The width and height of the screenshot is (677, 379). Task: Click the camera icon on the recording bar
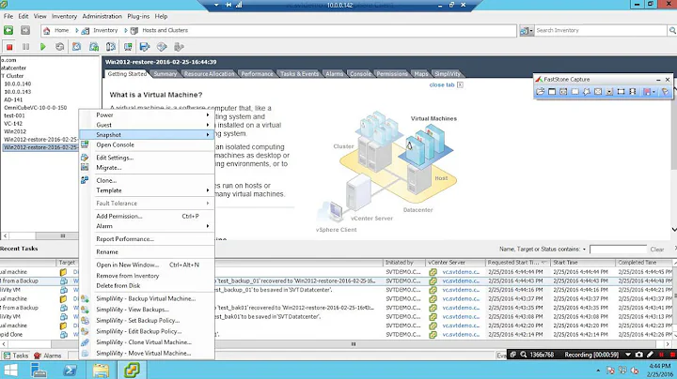[639, 355]
